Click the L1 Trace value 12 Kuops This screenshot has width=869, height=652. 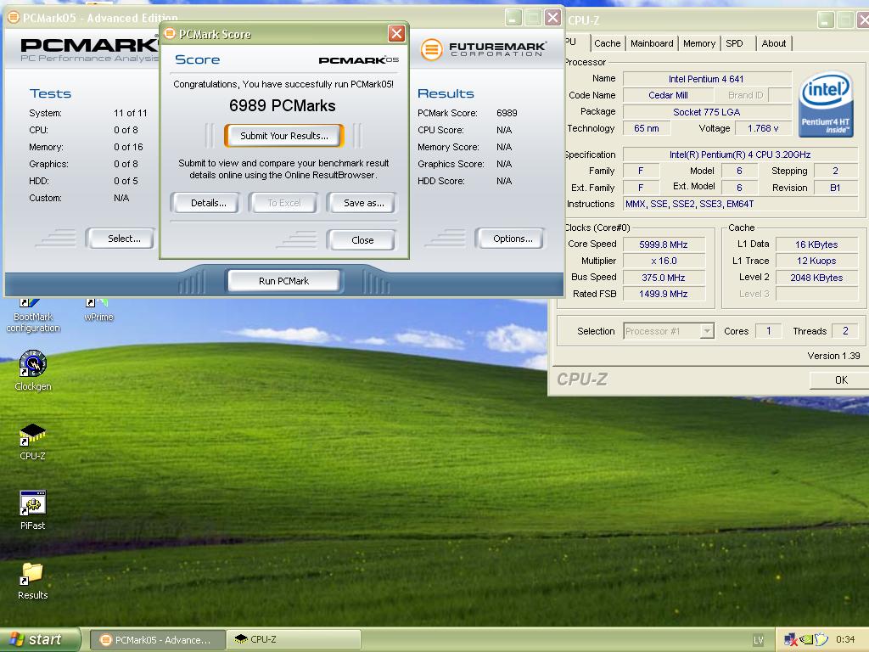tap(816, 261)
